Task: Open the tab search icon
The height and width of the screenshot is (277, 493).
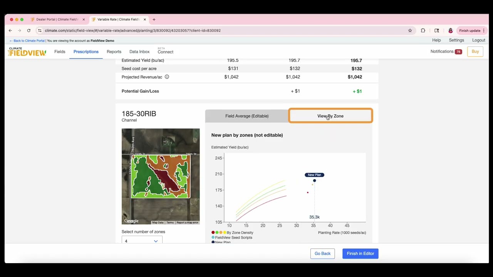Action: coord(437,30)
